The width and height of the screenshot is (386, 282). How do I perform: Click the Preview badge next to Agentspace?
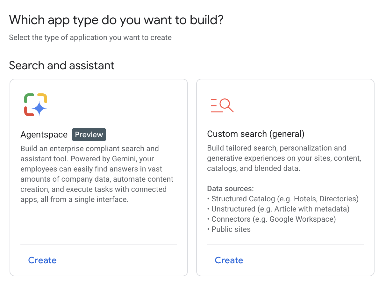(x=89, y=134)
